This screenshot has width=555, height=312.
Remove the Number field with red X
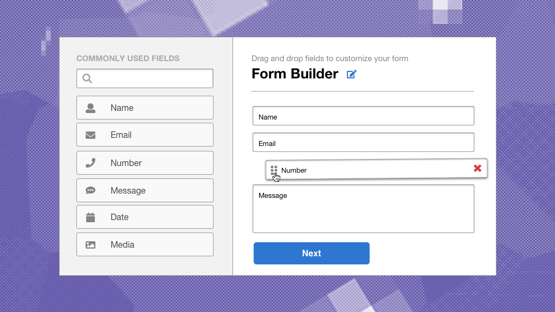pyautogui.click(x=477, y=168)
